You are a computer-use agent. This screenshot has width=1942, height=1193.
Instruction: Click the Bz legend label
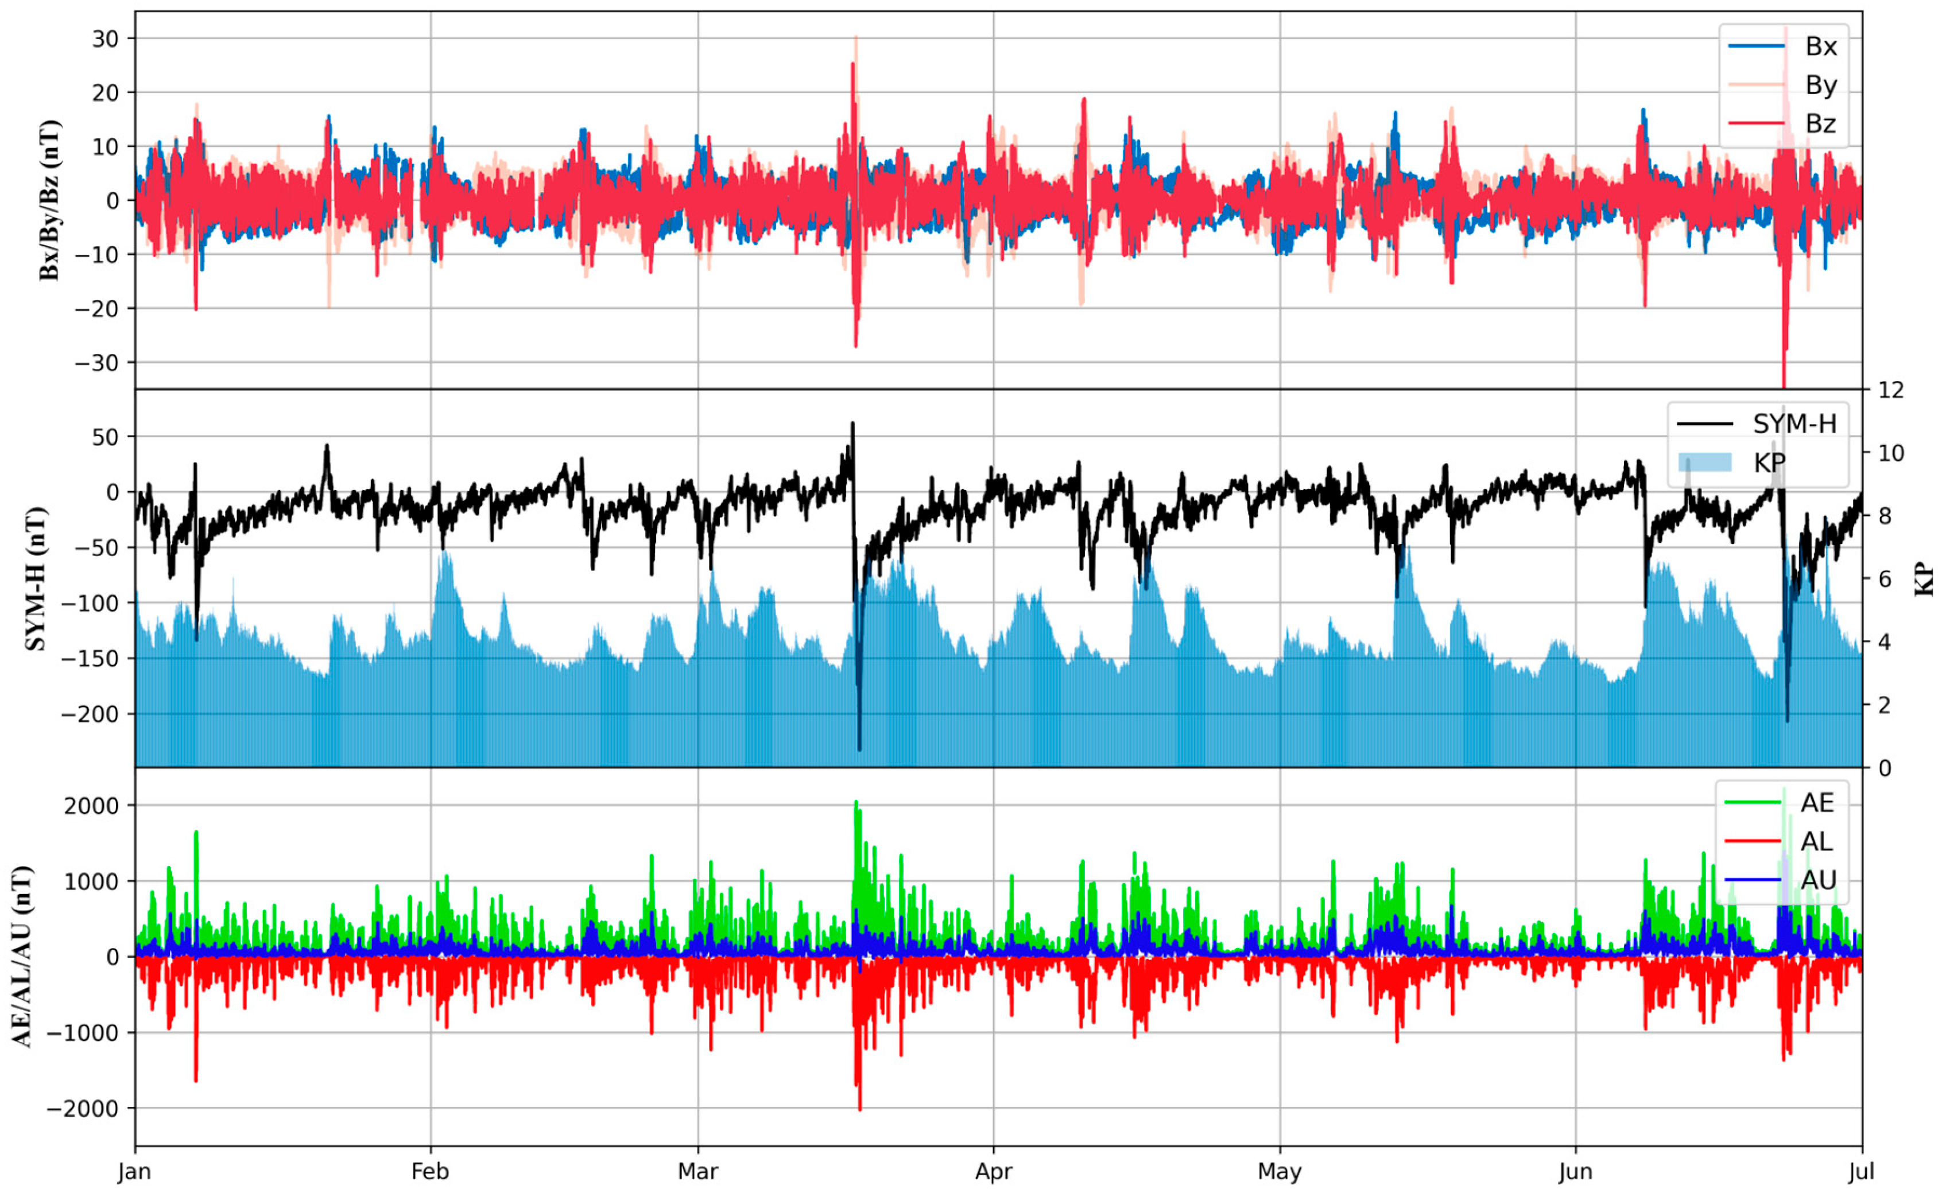pyautogui.click(x=1821, y=123)
